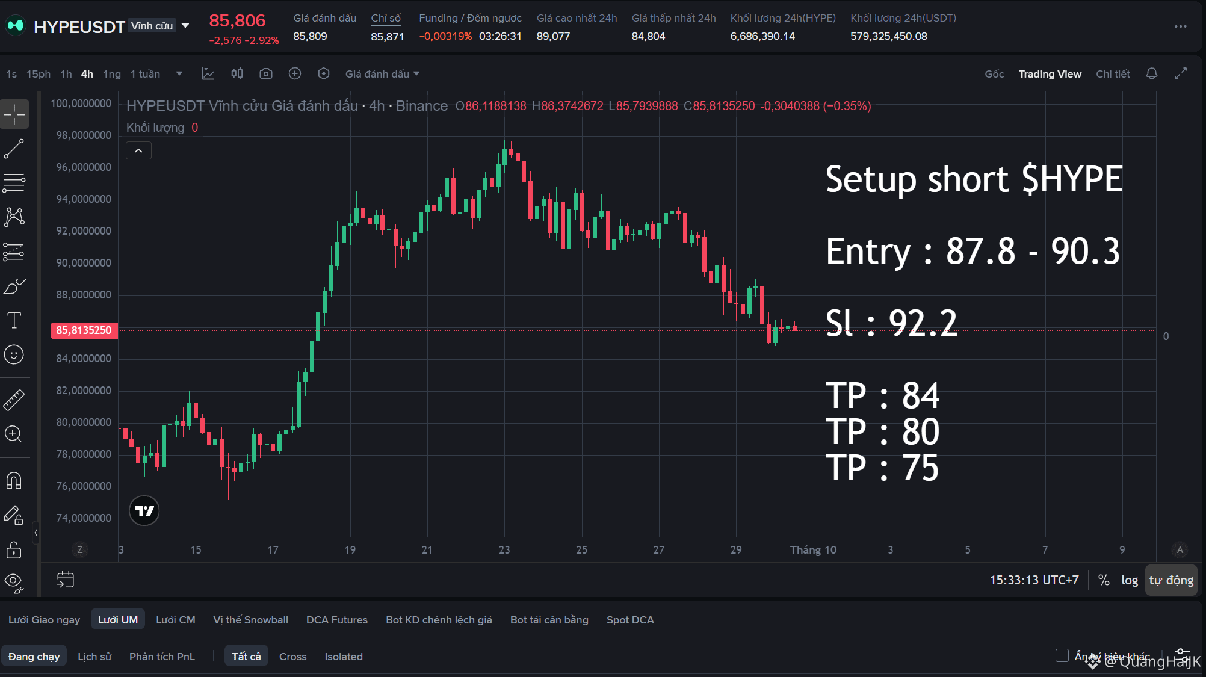Viewport: 1206px width, 677px height.
Task: Select the text annotation tool
Action: click(x=14, y=320)
